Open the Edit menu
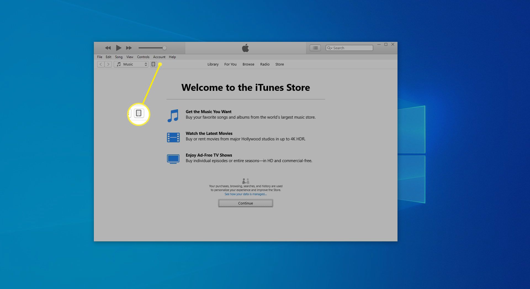The height and width of the screenshot is (289, 530). pyautogui.click(x=108, y=57)
